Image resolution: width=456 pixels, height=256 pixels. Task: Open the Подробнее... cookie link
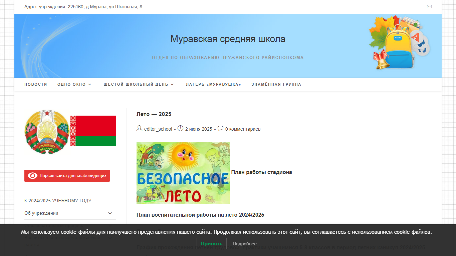point(246,244)
